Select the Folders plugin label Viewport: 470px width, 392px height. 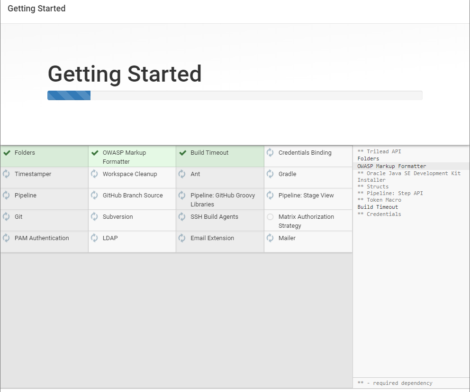25,153
